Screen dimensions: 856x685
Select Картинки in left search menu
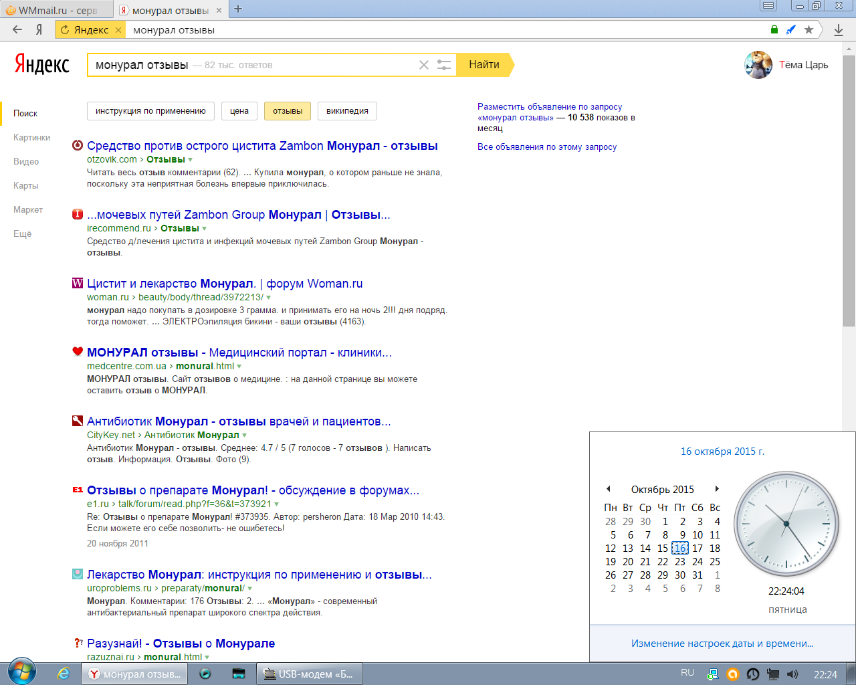pos(32,137)
